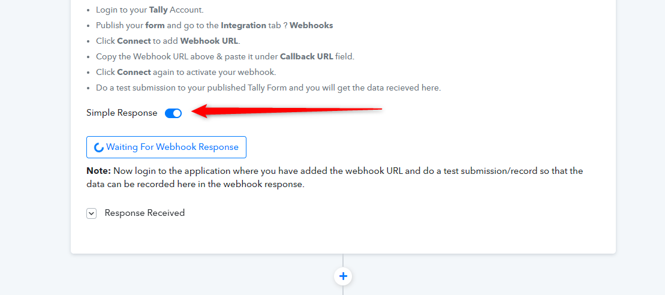Add a new step with the plus icon
This screenshot has height=295, width=665.
tap(343, 276)
